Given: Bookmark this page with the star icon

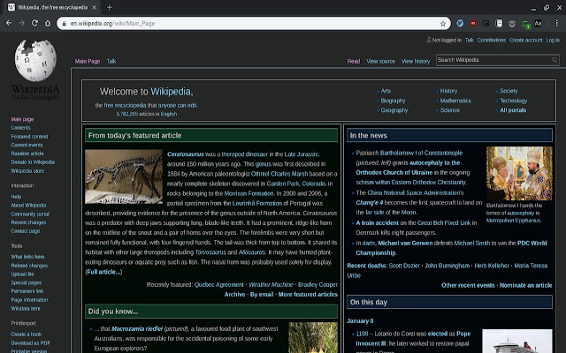Looking at the screenshot, I should [443, 24].
